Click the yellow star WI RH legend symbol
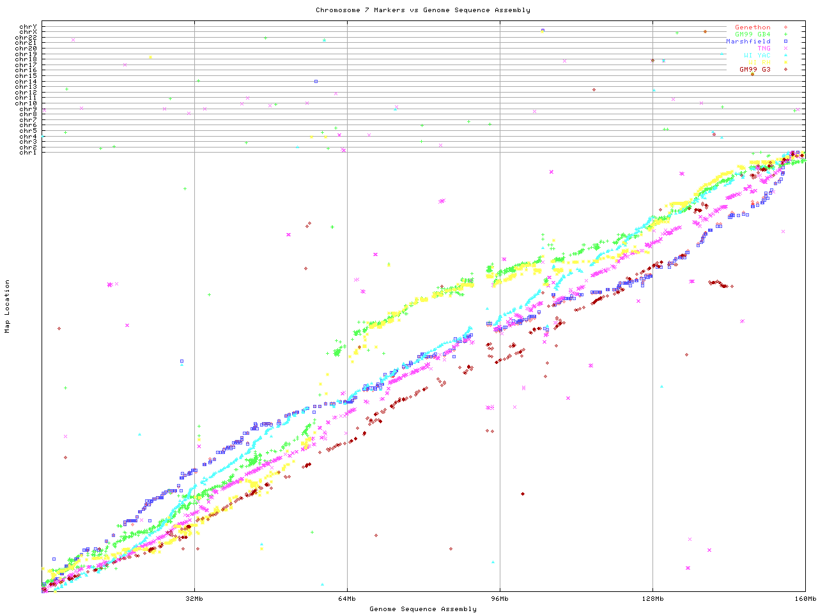 (x=785, y=63)
